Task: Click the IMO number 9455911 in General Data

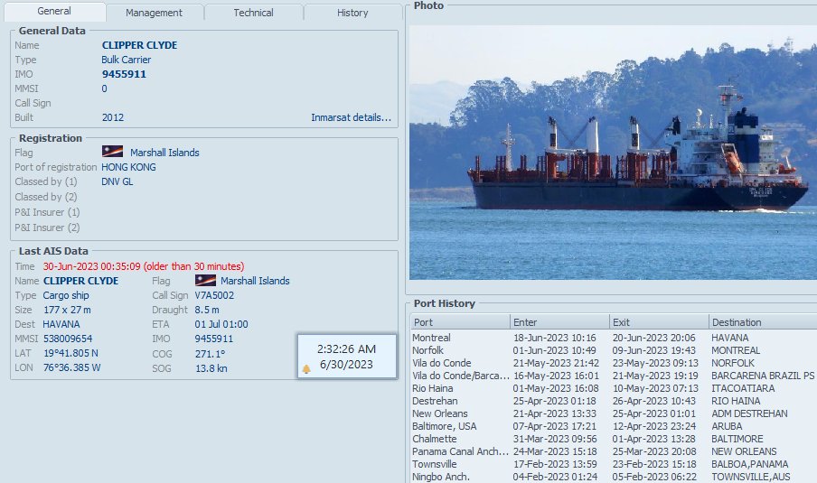Action: coord(124,74)
